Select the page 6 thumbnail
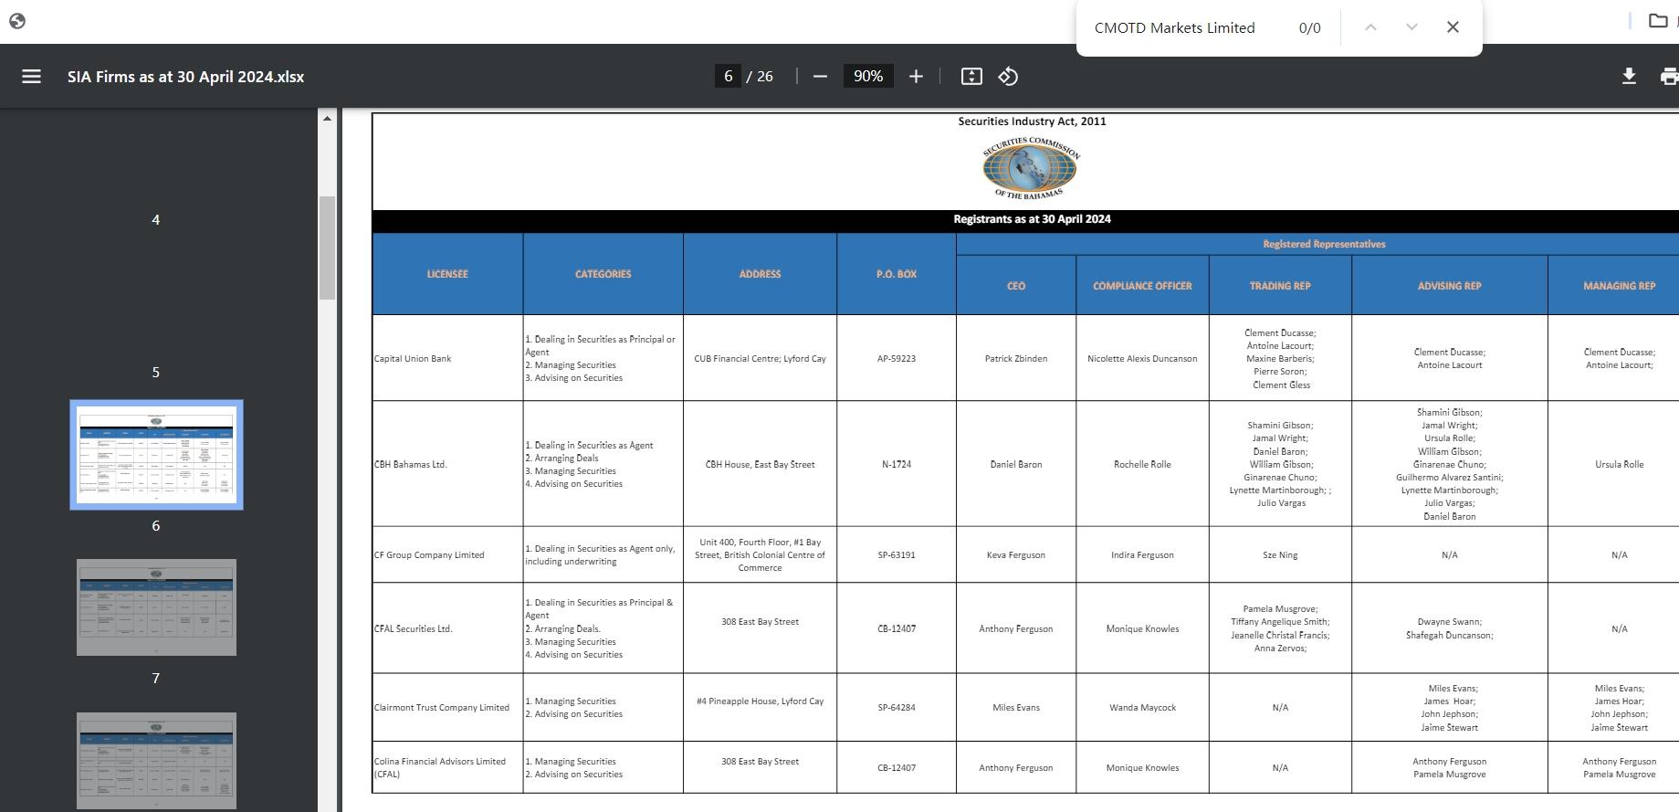The image size is (1679, 812). tap(156, 455)
